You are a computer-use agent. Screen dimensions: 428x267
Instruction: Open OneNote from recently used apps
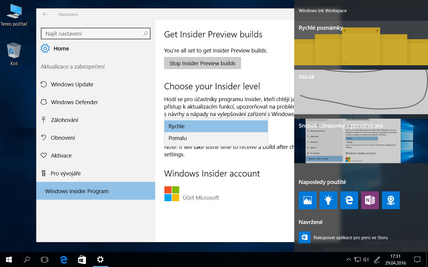point(370,200)
